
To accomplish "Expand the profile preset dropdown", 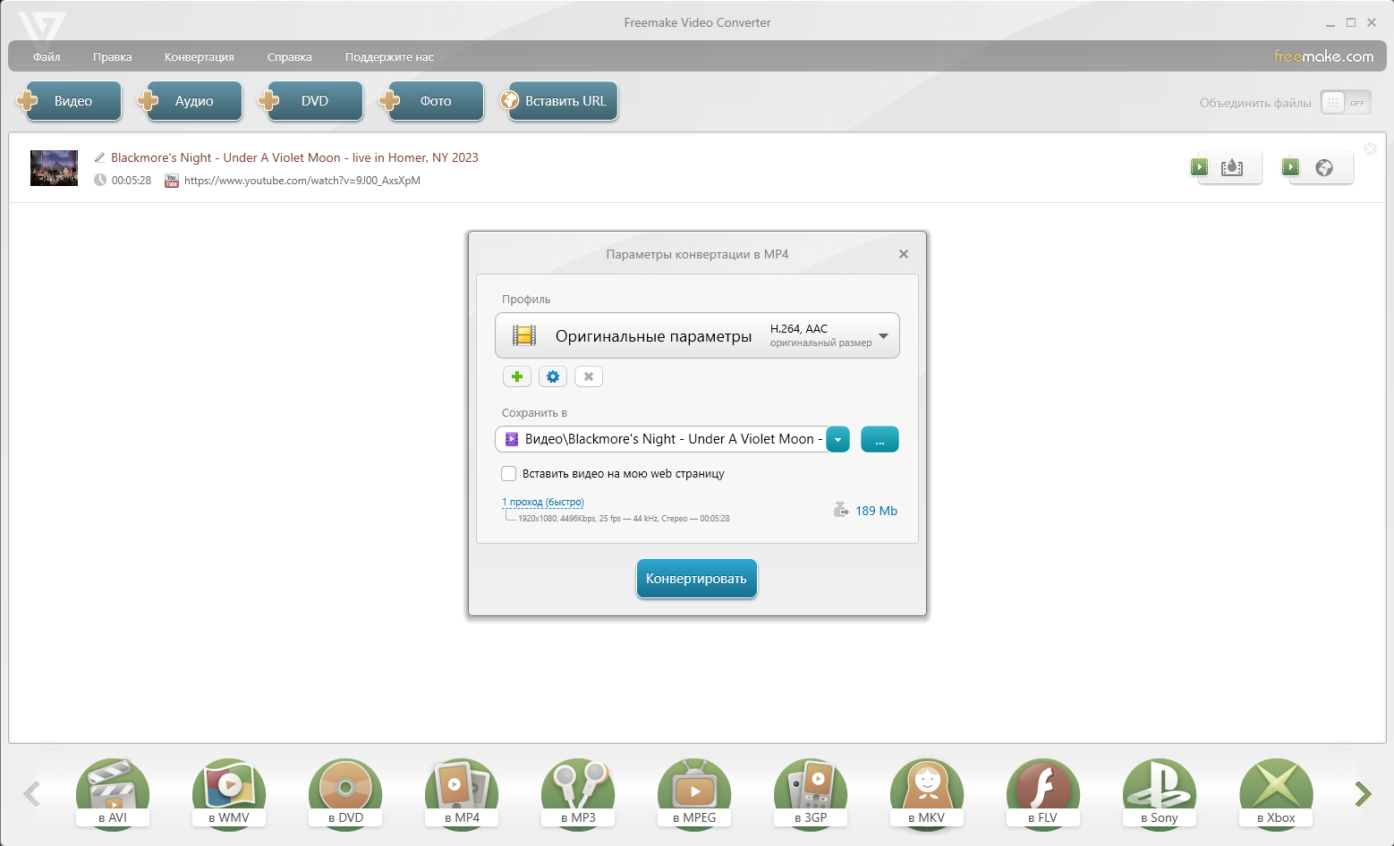I will [883, 336].
